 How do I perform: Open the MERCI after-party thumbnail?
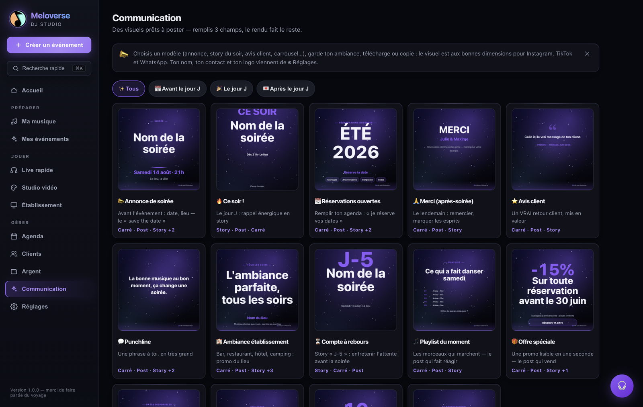454,149
